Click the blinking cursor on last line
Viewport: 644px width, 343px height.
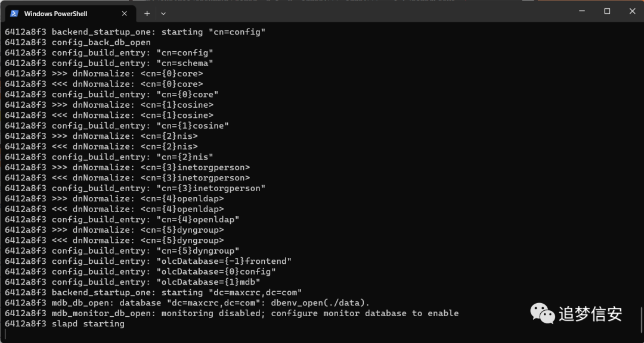pos(5,334)
